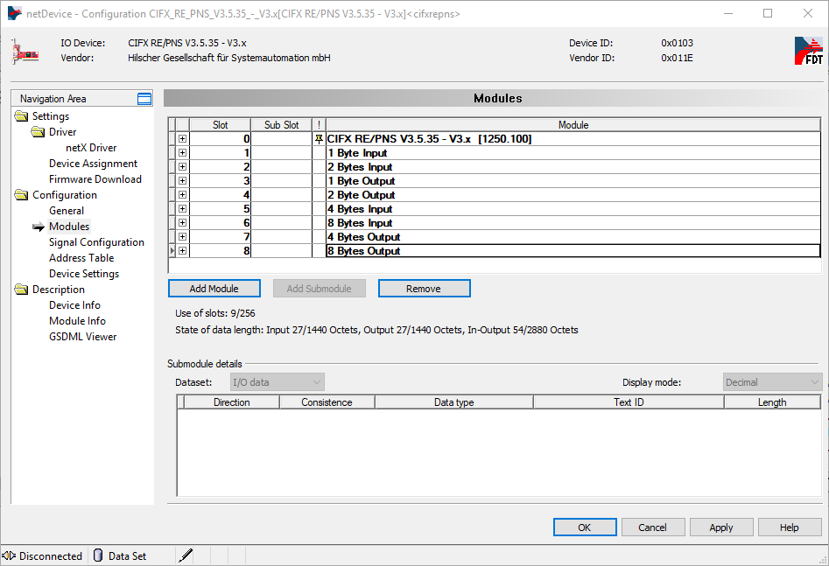Expand the slot 5 '4 Bytes Input' row

pos(182,209)
